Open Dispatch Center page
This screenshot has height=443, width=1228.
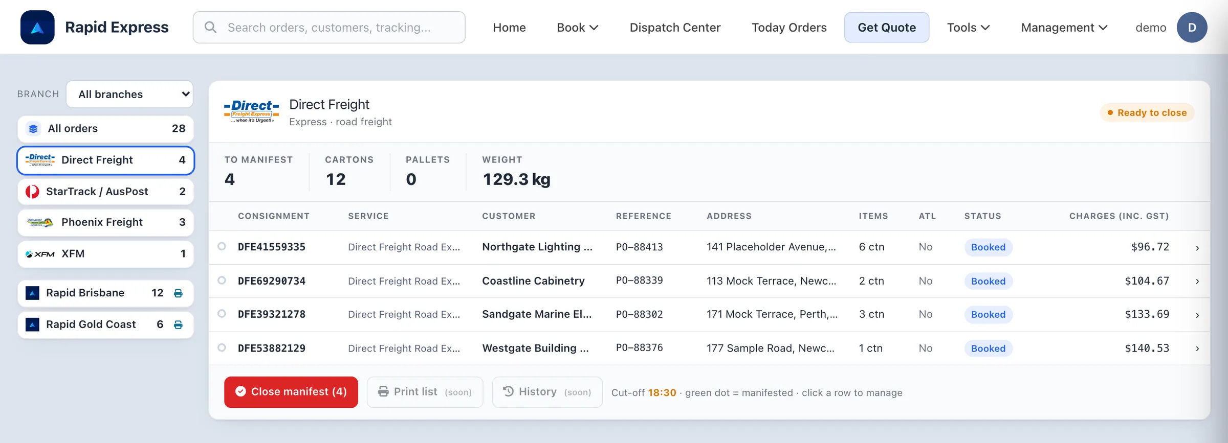coord(675,28)
